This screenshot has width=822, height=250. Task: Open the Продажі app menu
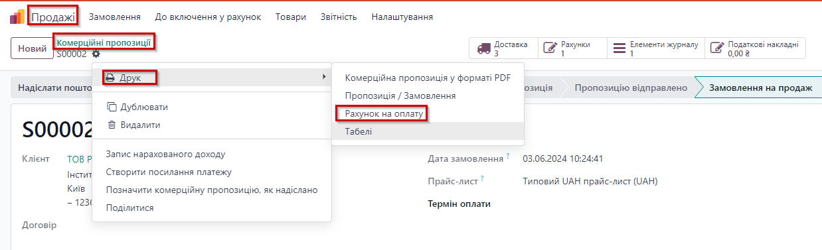coord(53,17)
